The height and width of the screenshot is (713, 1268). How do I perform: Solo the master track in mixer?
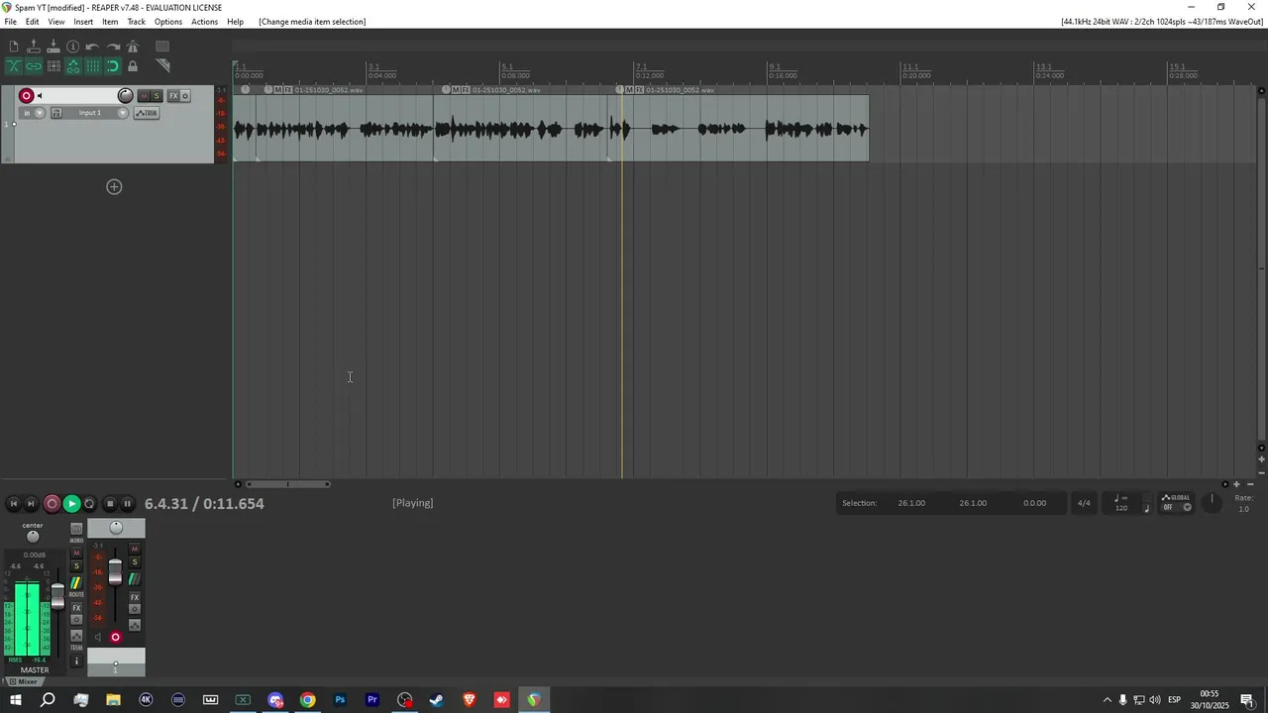76,566
